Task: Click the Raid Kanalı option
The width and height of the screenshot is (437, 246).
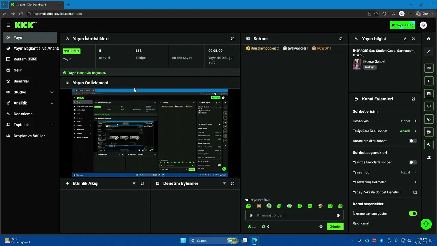Action: [x=361, y=223]
